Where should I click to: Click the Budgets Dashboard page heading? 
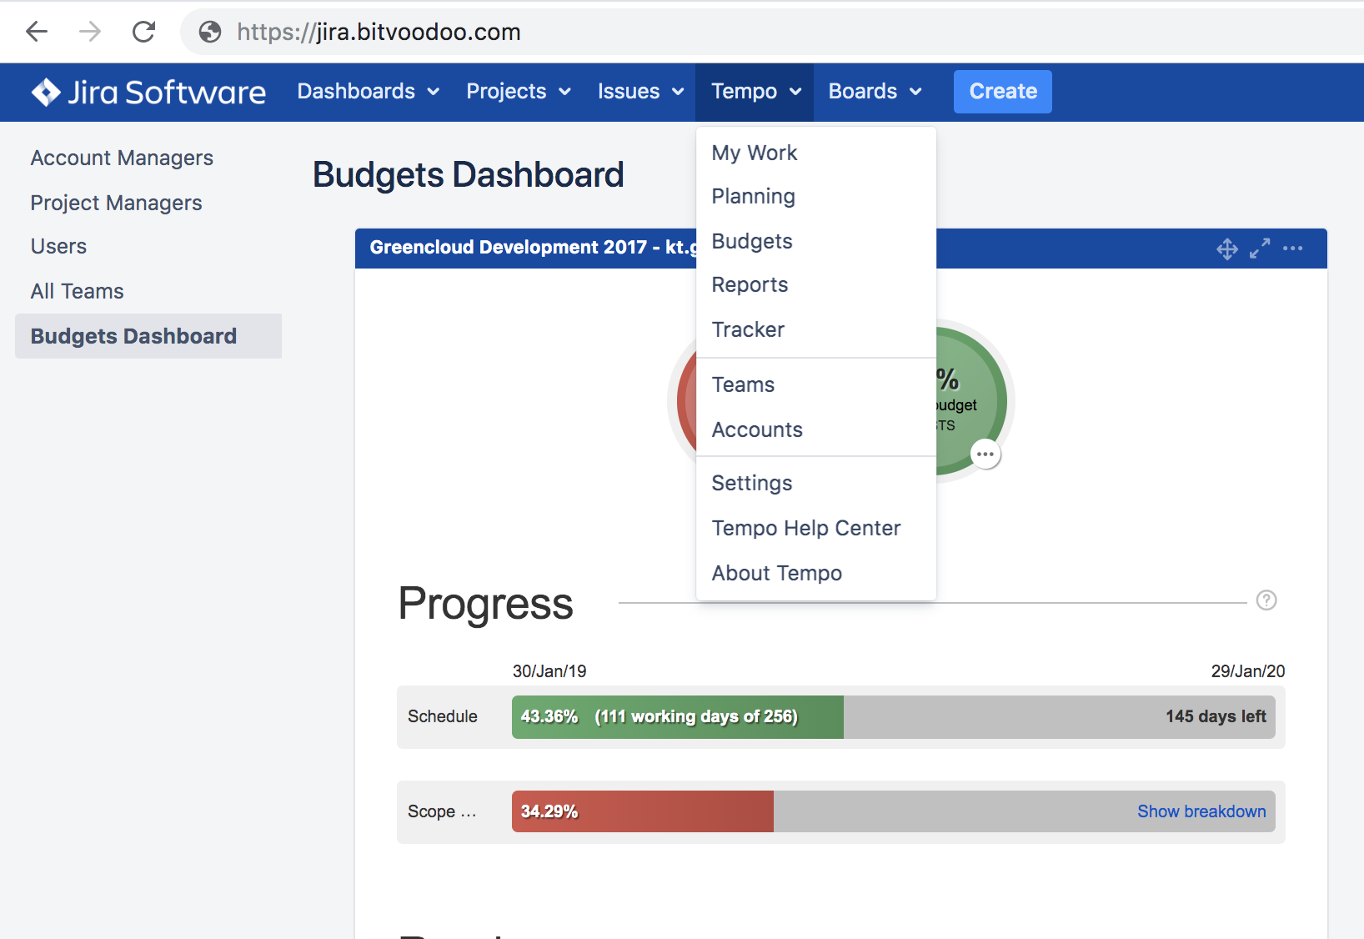pyautogui.click(x=469, y=175)
